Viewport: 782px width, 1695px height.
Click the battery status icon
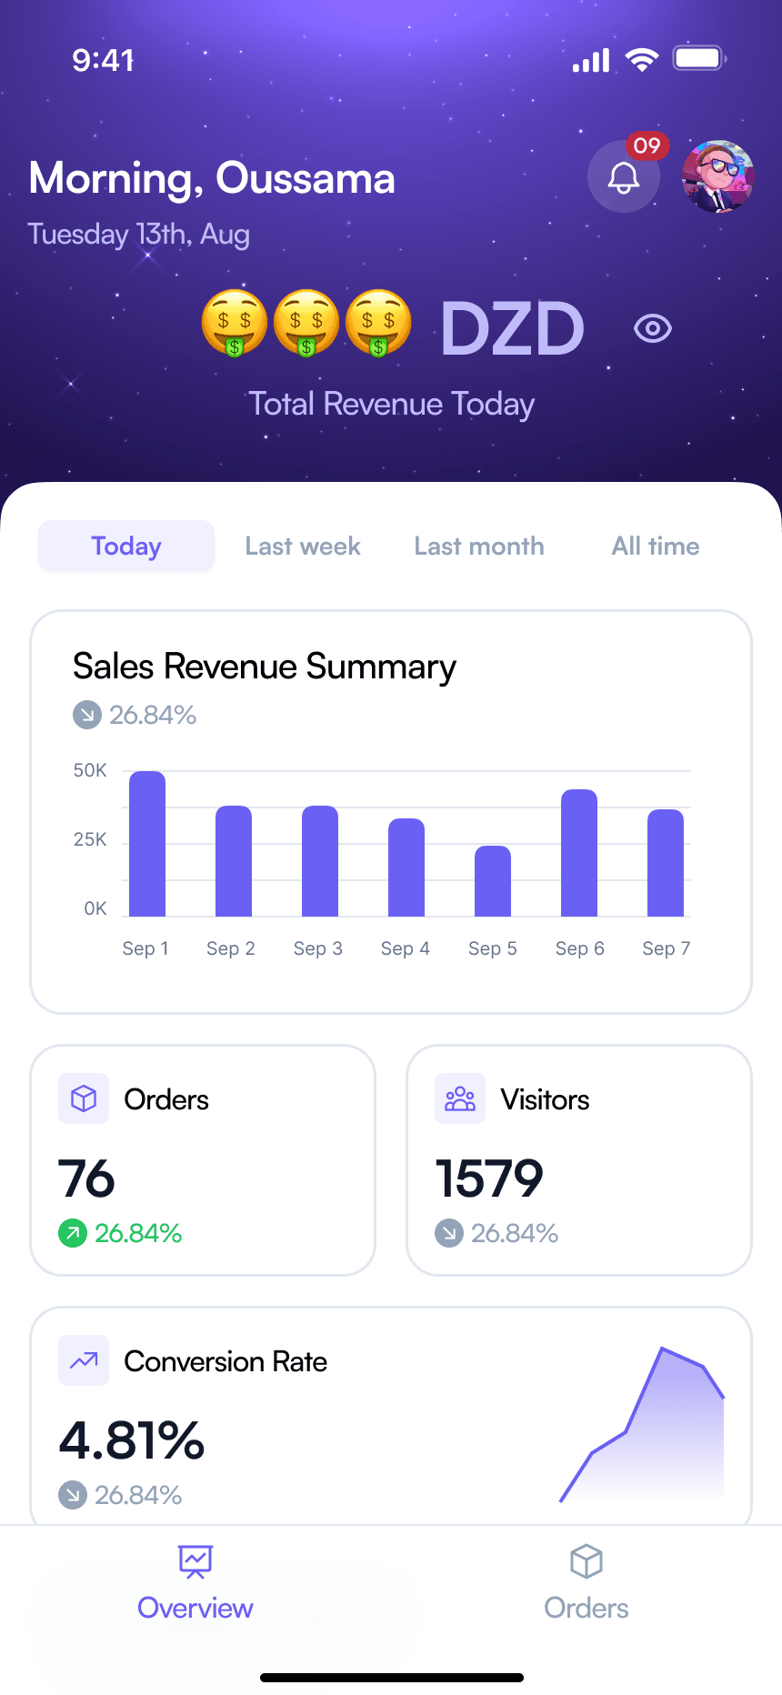(x=698, y=59)
